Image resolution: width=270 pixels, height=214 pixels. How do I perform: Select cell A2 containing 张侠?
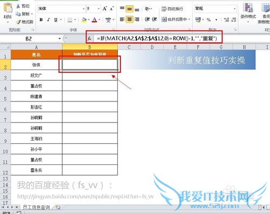tap(36, 65)
